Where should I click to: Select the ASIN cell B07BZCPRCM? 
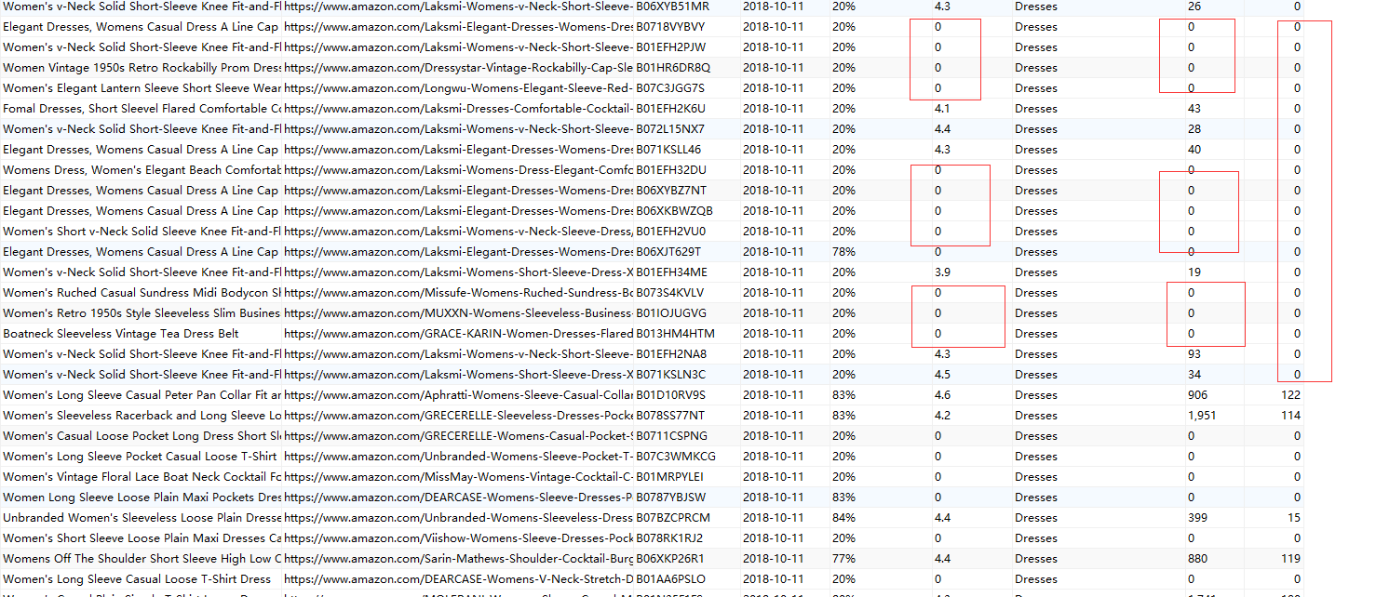pyautogui.click(x=672, y=517)
